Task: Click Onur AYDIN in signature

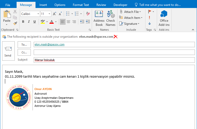Action: pyautogui.click(x=43, y=89)
